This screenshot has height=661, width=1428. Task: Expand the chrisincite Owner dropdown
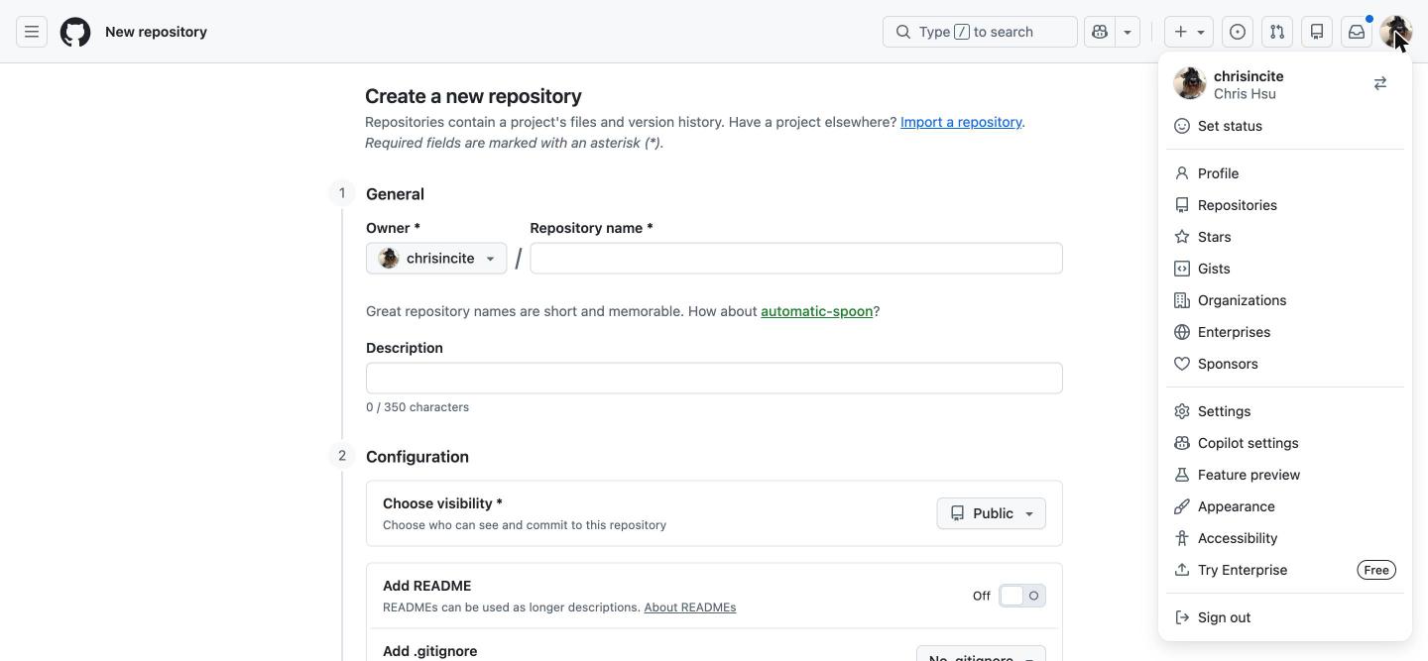436,259
